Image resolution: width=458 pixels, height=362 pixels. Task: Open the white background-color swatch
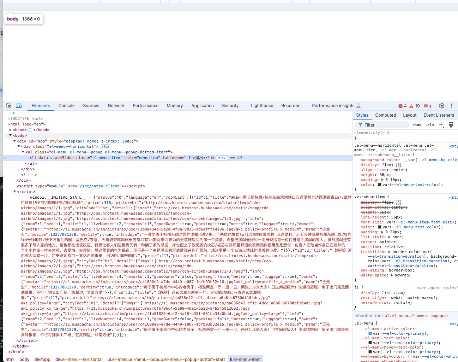click(405, 160)
